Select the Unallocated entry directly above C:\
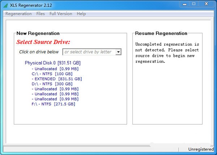Image resolution: width=217 pixels, height=155 pixels. [x=55, y=68]
